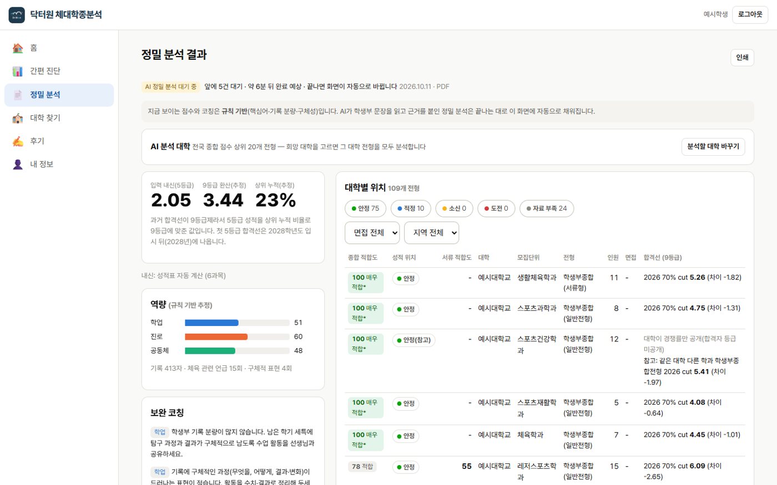Click the 후기 writing hand icon
This screenshot has height=485, width=777.
[18, 141]
